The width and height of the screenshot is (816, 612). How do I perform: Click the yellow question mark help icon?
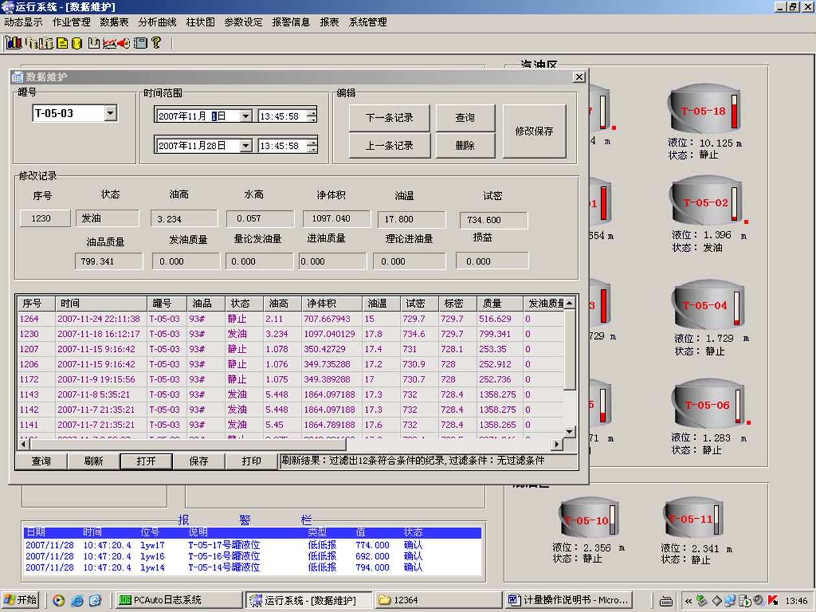tap(156, 43)
